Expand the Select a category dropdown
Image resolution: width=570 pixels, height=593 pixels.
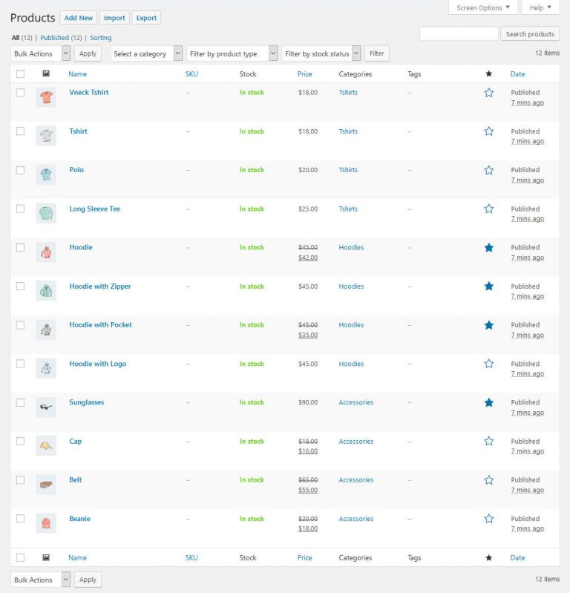click(146, 53)
